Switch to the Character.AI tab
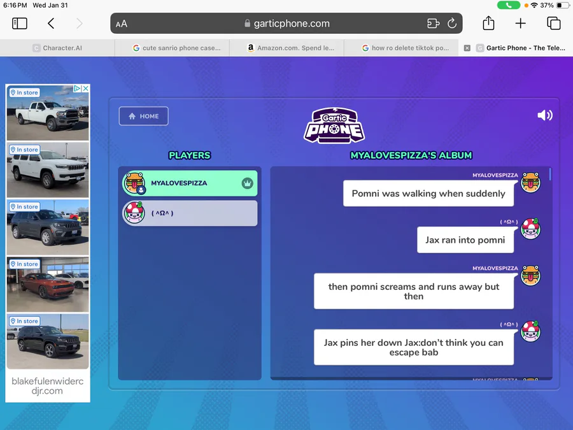Viewport: 573px width, 430px height. coord(57,48)
